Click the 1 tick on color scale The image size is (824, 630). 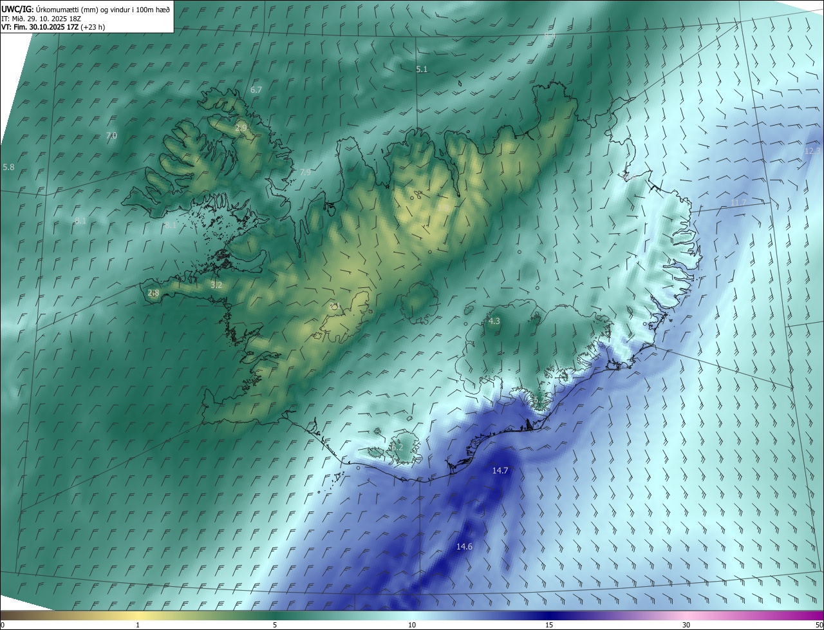click(x=138, y=625)
